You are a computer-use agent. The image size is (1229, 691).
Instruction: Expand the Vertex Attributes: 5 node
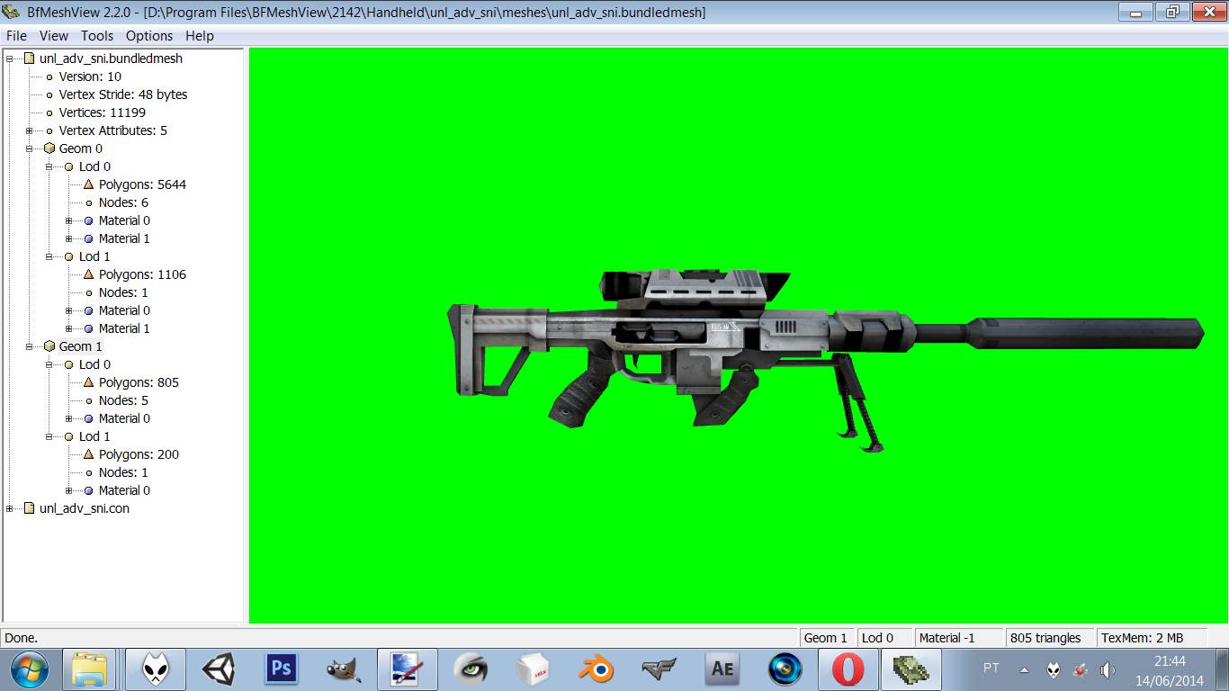pyautogui.click(x=31, y=130)
